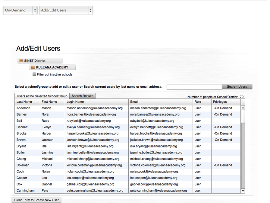
Task: Select last name Brooks
Action: click(x=21, y=134)
